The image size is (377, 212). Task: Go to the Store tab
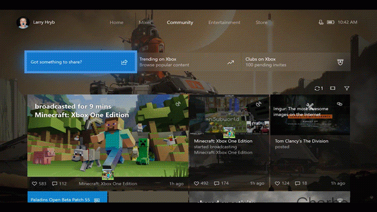pos(262,22)
